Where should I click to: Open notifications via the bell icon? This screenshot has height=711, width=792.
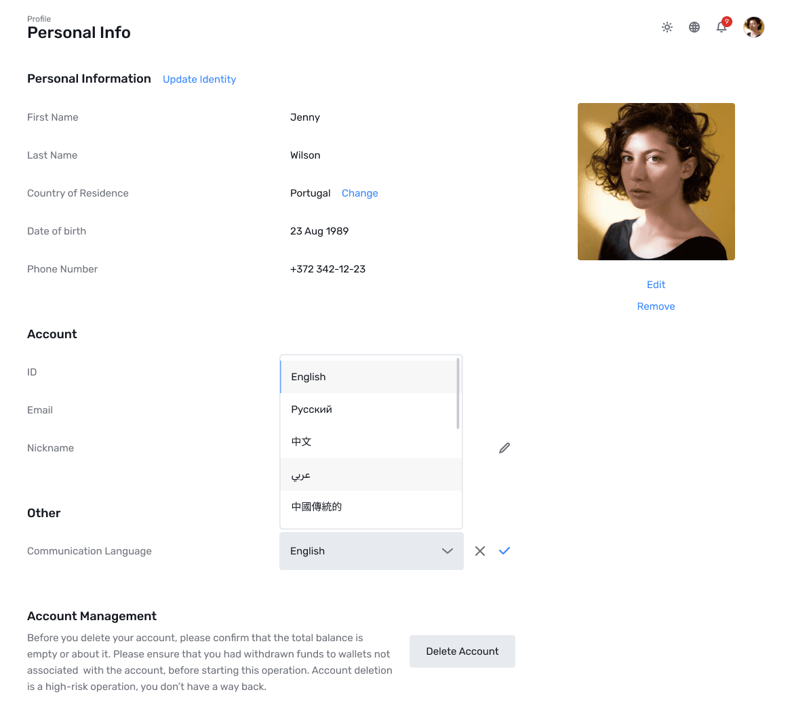point(721,28)
